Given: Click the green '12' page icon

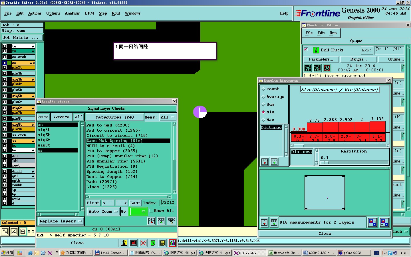Looking at the screenshot, I should (153, 243).
